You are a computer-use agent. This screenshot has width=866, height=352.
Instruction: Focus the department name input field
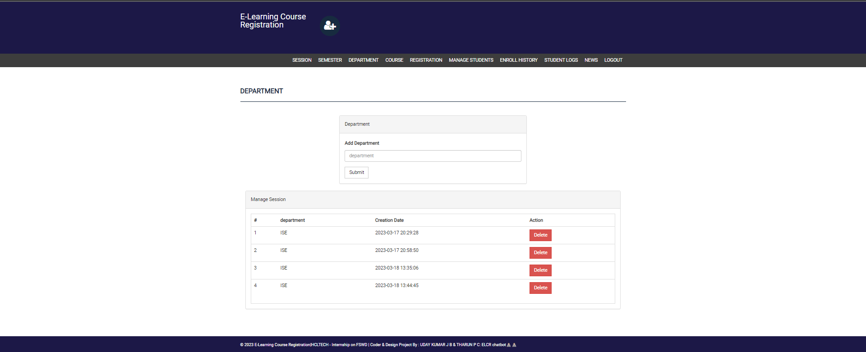click(433, 156)
